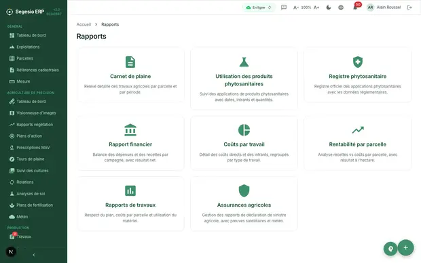Click the Coûts par travail pie chart icon

244,130
